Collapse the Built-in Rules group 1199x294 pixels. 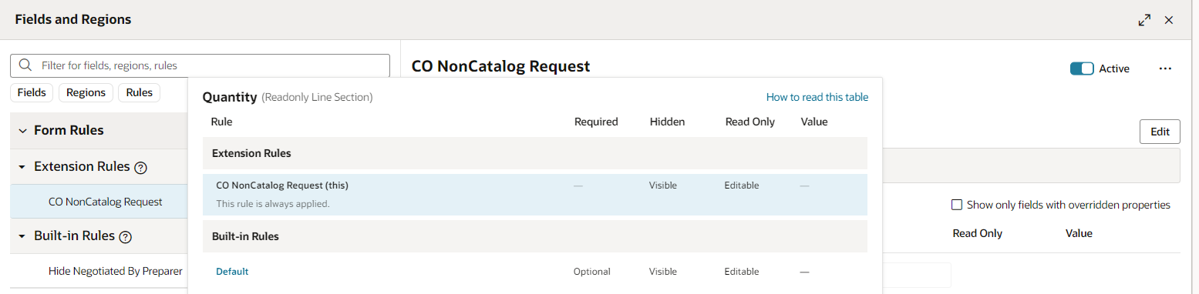[22, 236]
